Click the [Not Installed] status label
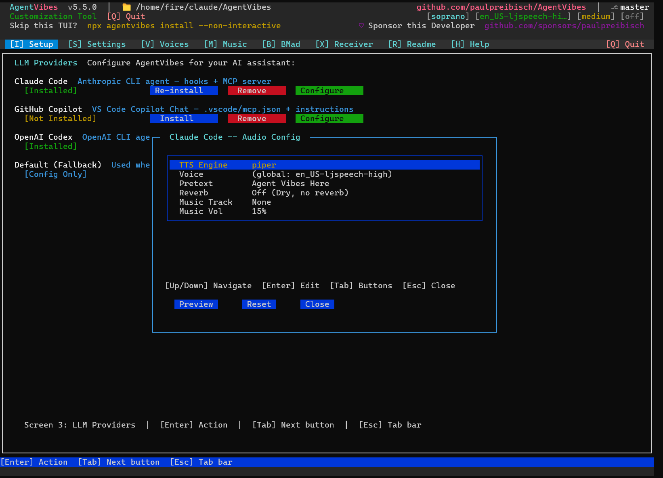 pyautogui.click(x=61, y=118)
